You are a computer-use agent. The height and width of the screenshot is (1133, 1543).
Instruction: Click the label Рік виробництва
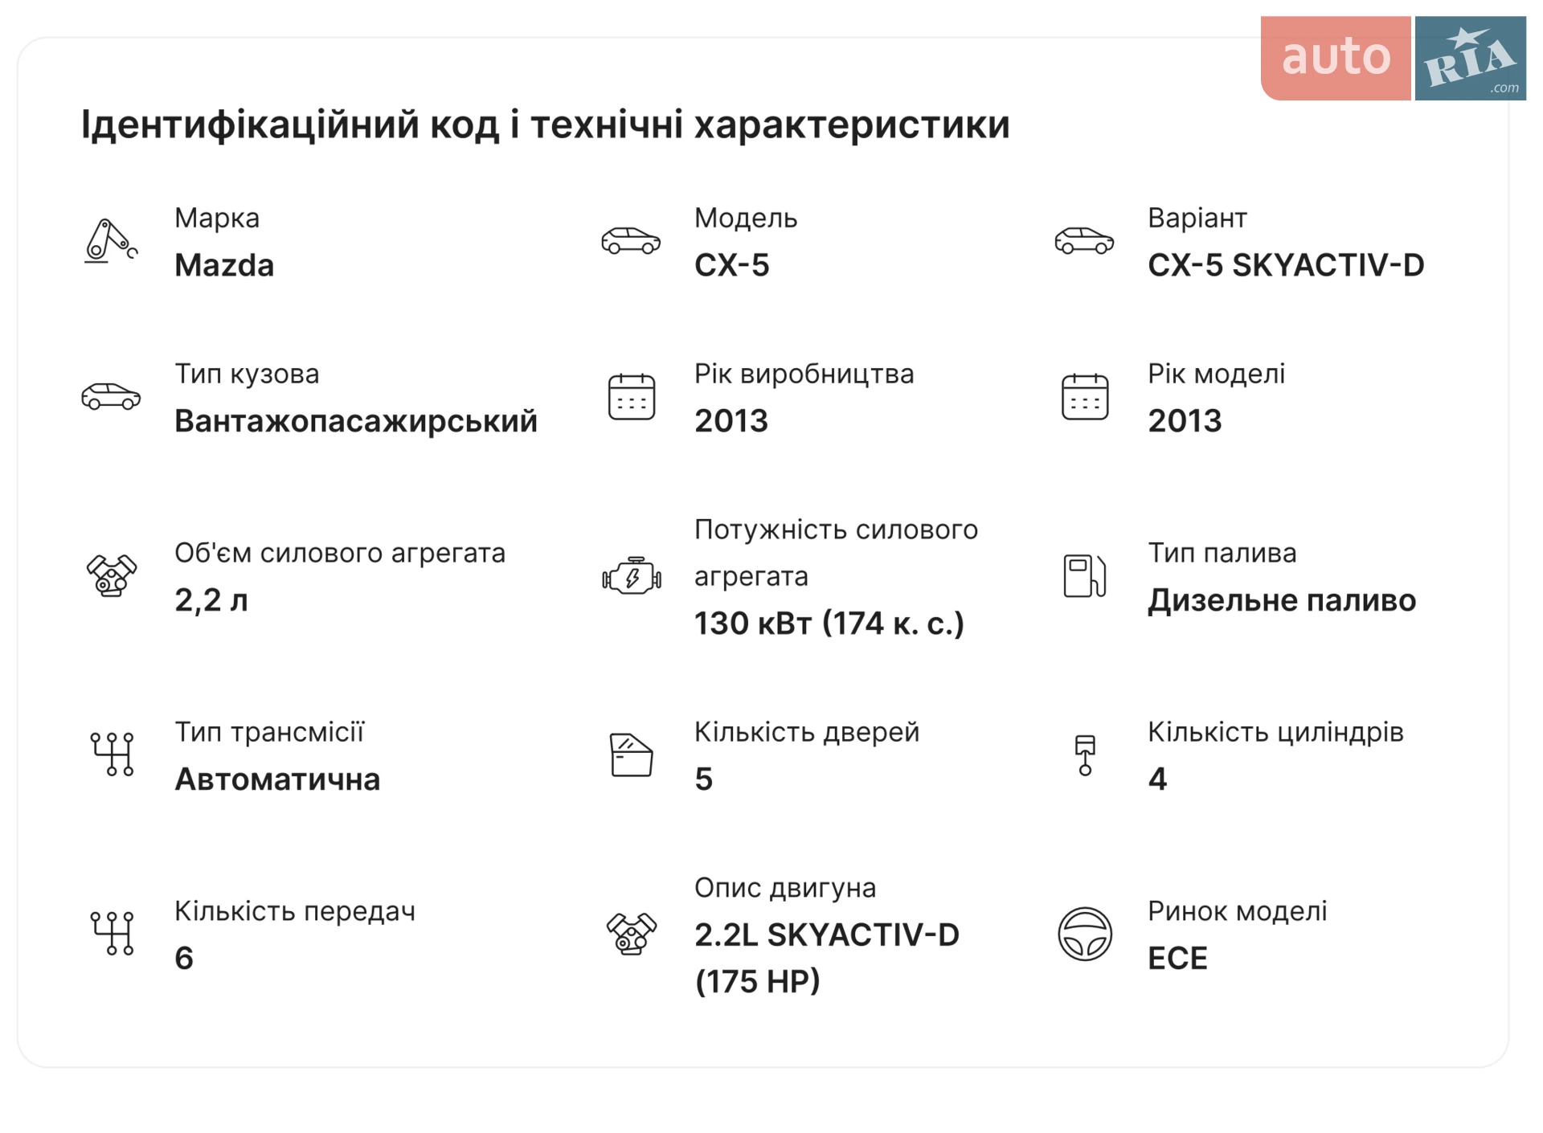click(x=804, y=374)
